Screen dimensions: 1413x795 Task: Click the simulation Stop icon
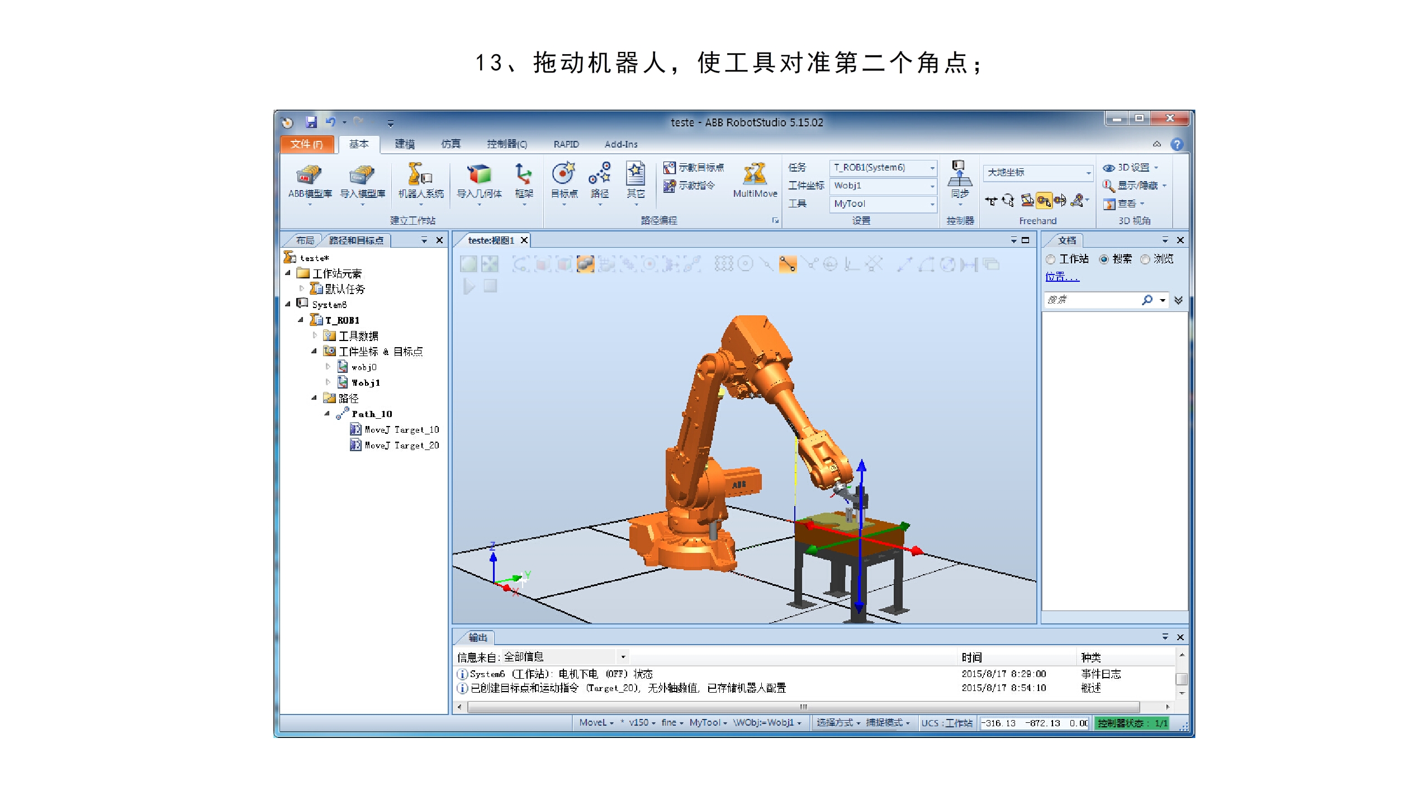coord(490,286)
